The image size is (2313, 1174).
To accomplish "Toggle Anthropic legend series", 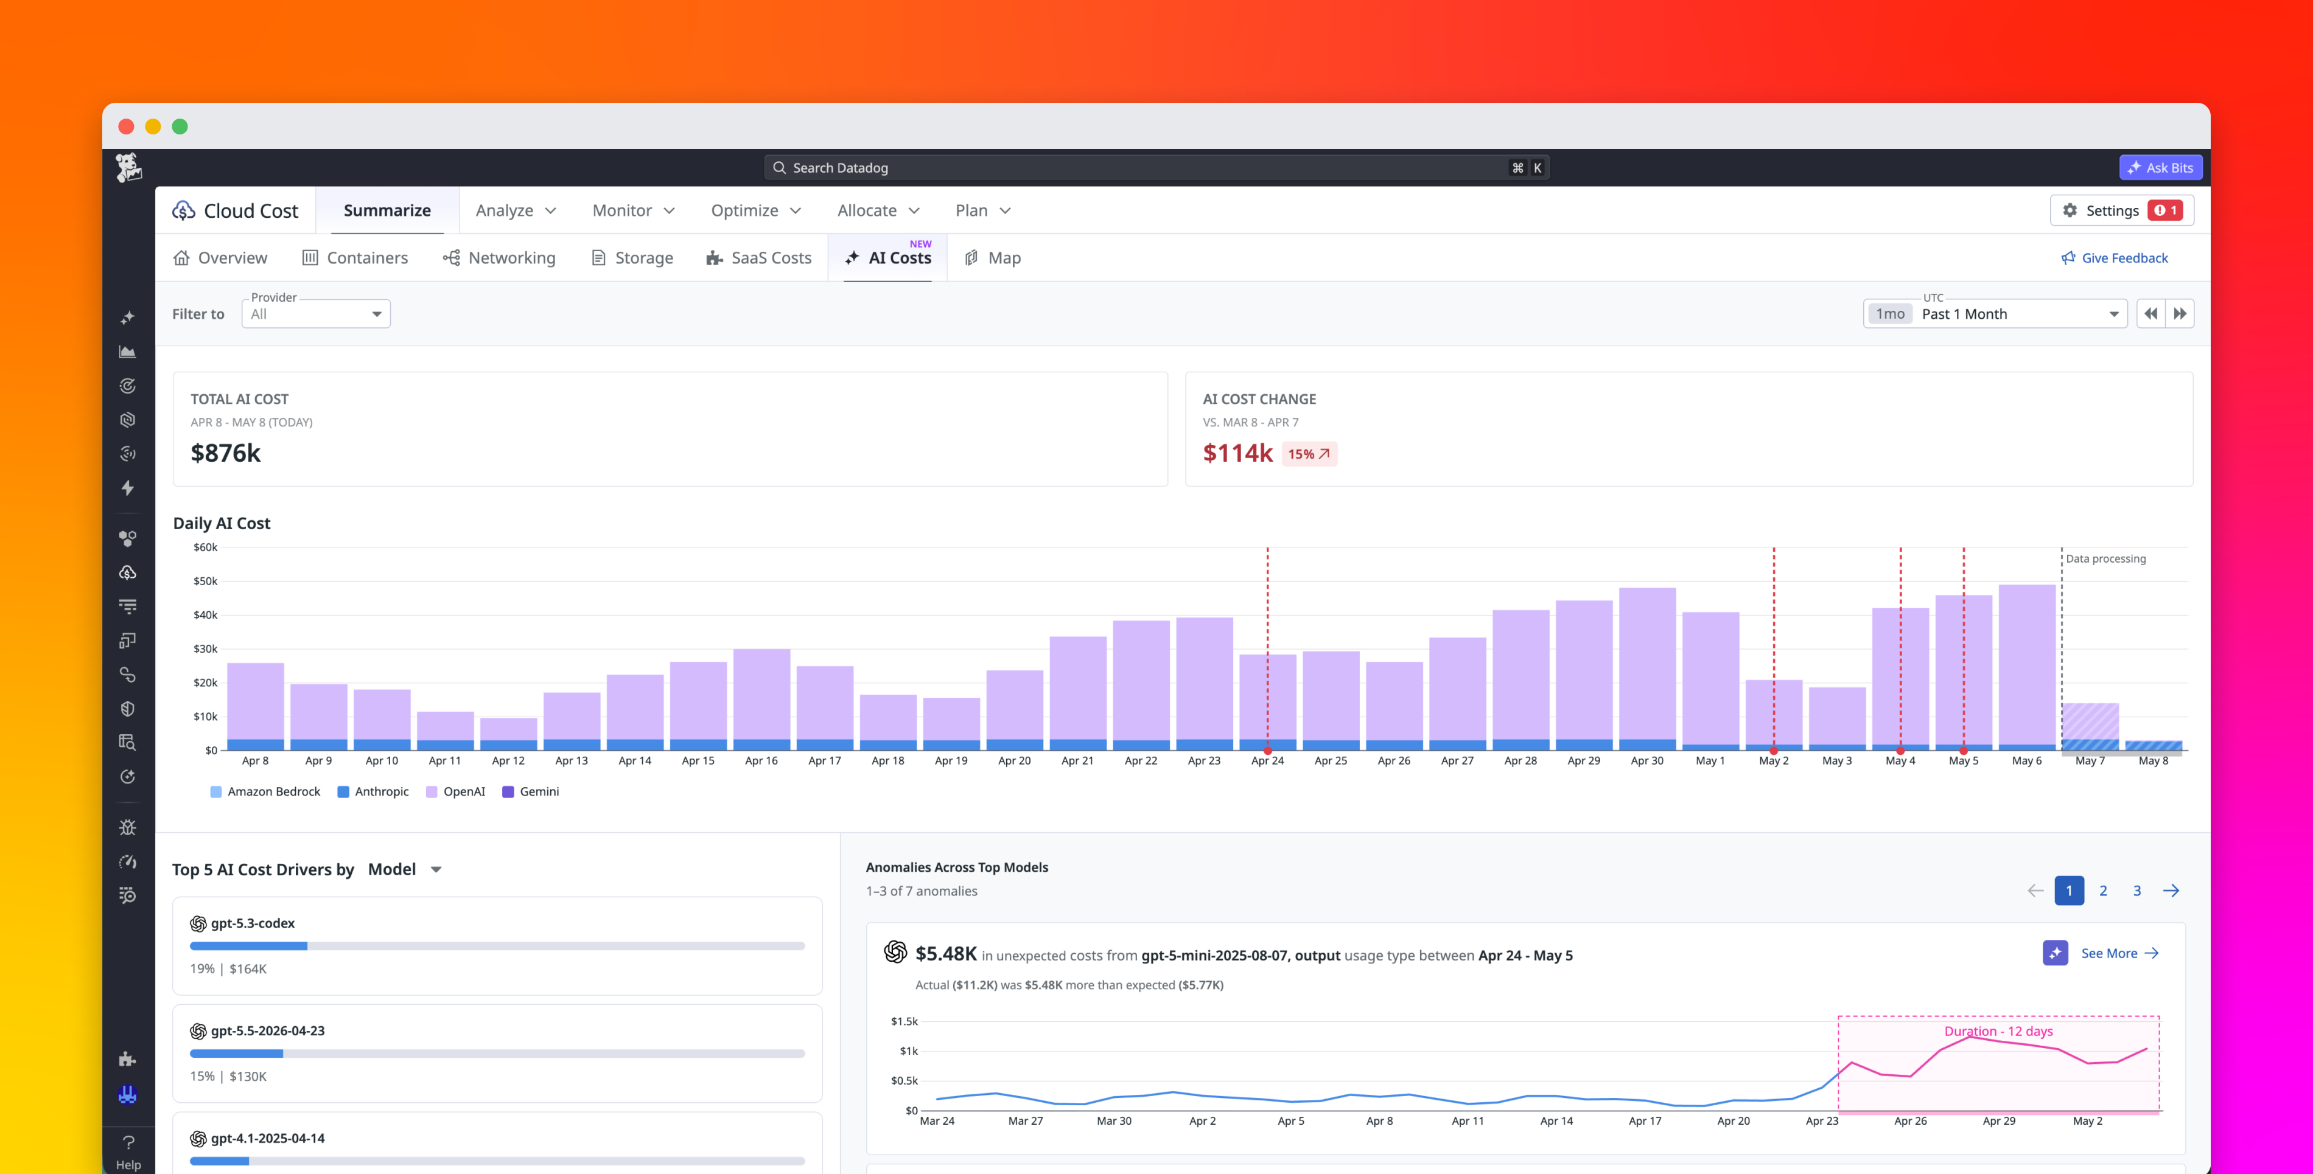I will point(373,791).
